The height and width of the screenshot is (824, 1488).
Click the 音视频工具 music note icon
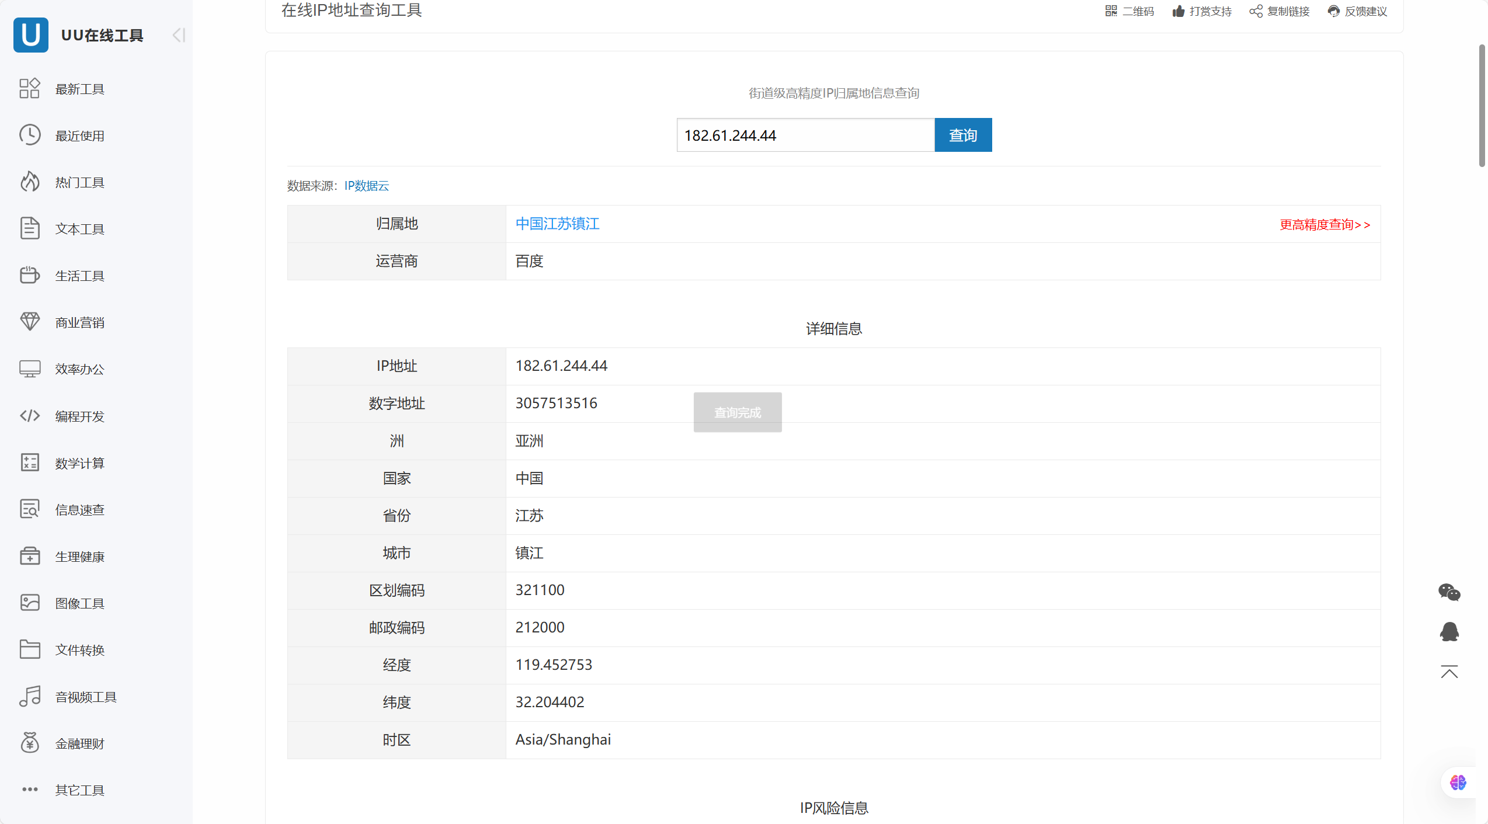click(30, 696)
